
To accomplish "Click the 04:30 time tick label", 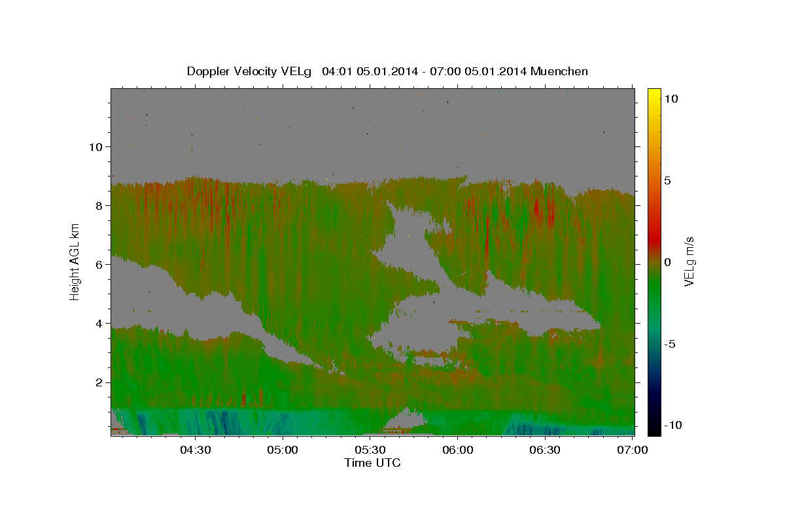I will 195,450.
